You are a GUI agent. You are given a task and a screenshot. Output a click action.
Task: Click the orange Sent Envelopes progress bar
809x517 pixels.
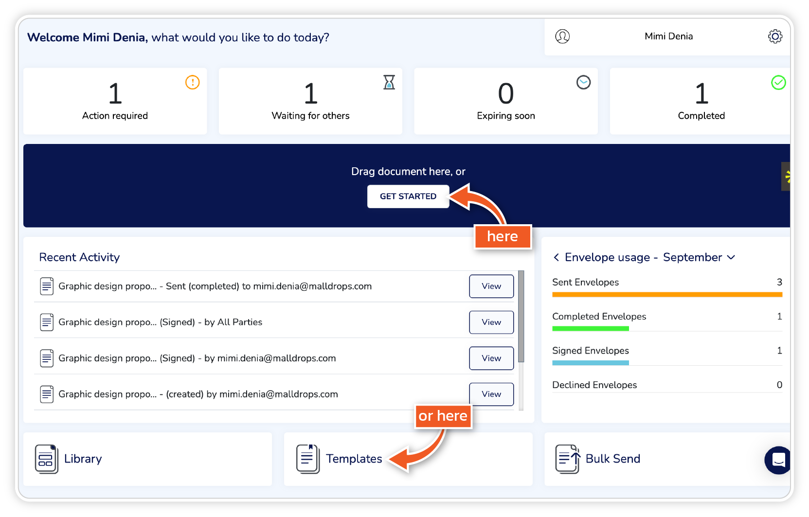point(667,294)
